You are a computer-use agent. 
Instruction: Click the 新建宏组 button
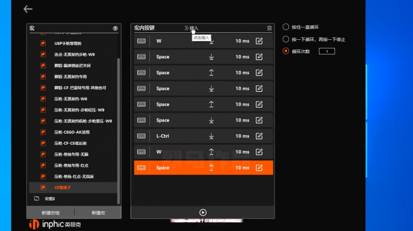[51, 213]
